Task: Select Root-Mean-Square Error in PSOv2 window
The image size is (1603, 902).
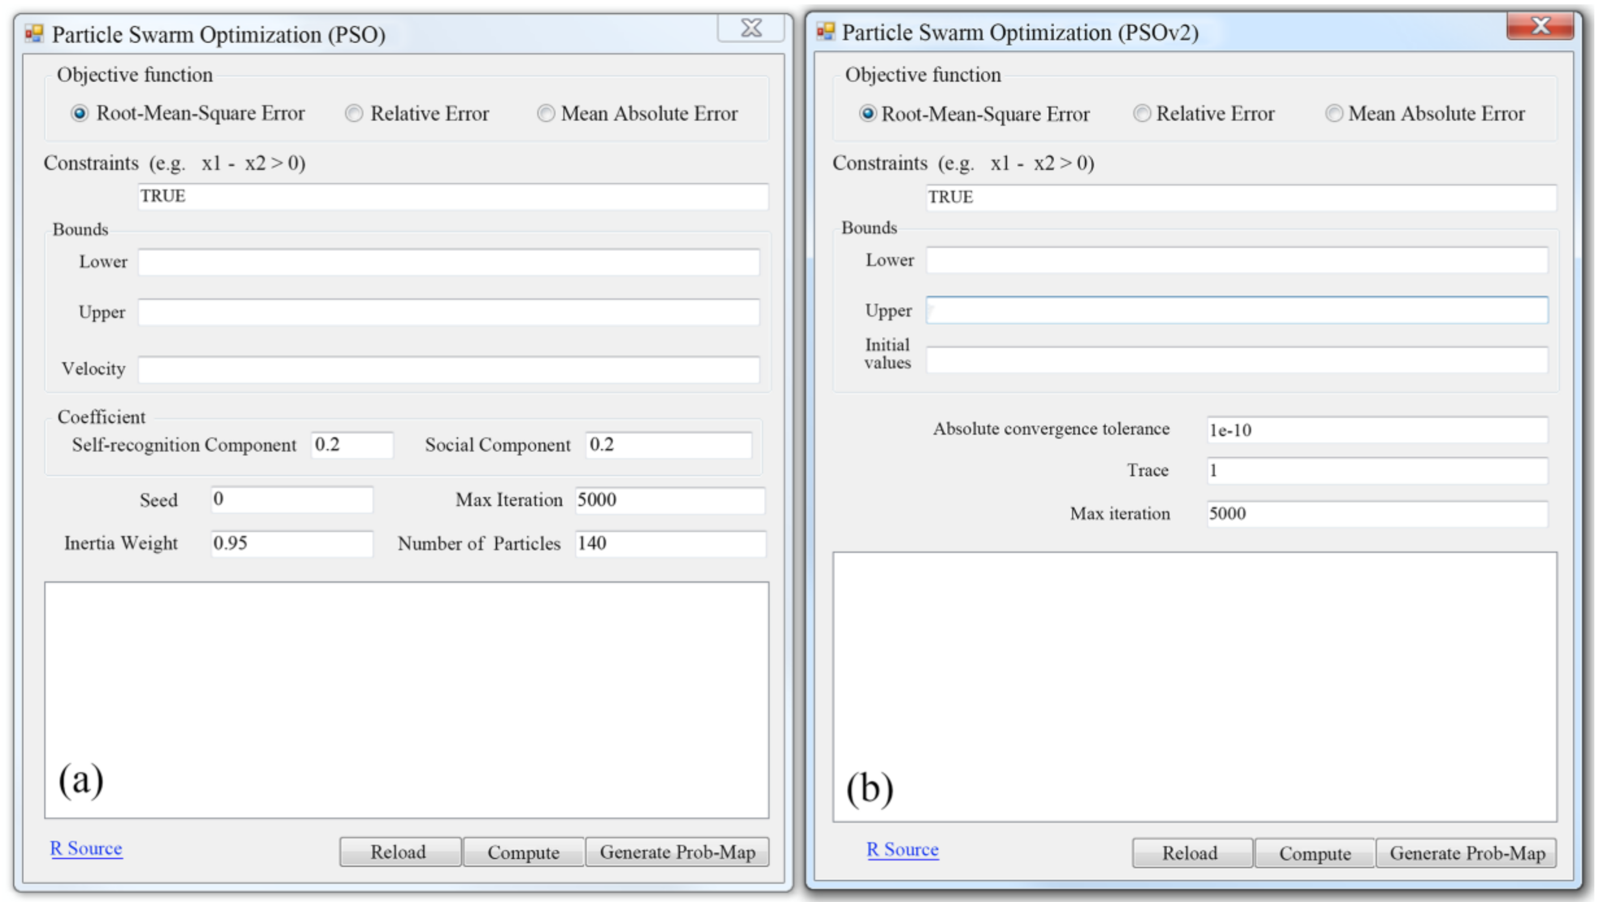Action: click(867, 113)
